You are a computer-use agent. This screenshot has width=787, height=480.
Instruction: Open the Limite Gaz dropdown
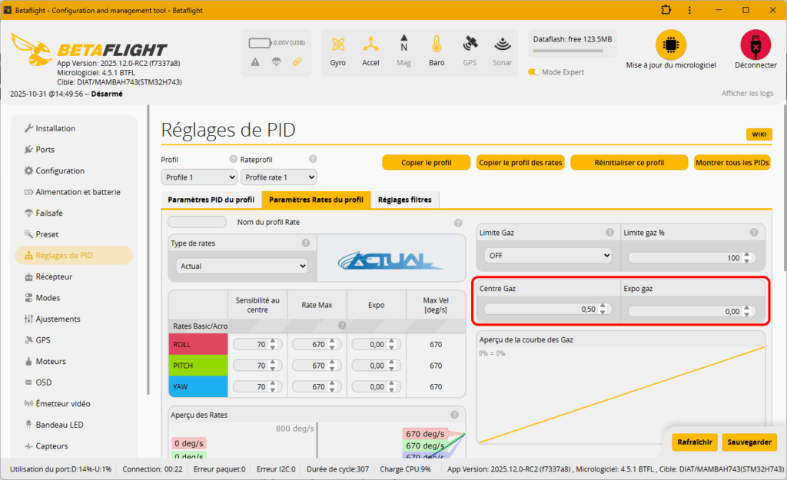click(x=546, y=254)
